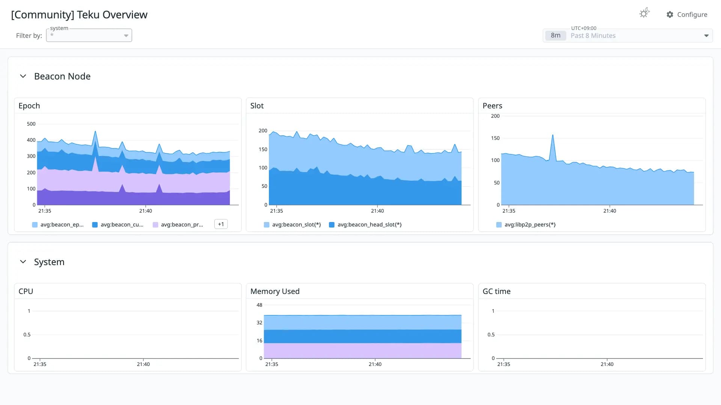Toggle the avg:beacon_ep... series label
721x405 pixels.
62,225
